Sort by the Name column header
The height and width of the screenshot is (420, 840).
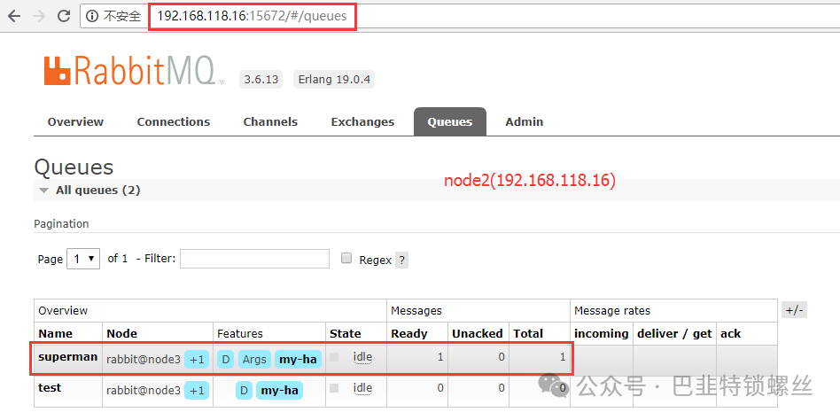point(55,333)
